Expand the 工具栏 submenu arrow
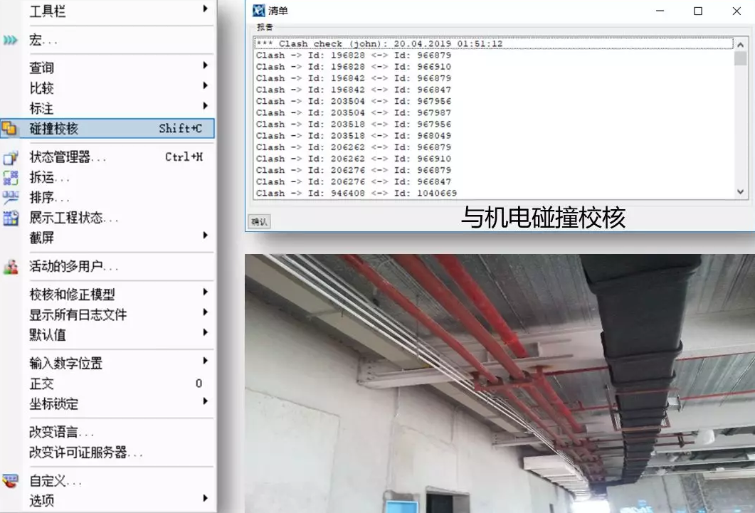 click(x=205, y=8)
